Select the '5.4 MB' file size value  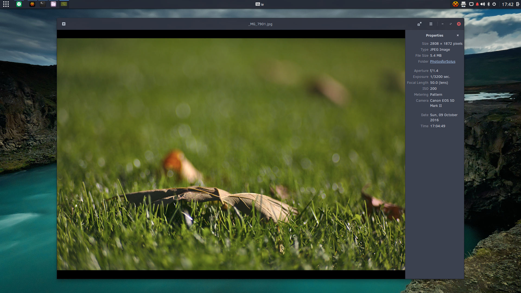click(436, 56)
